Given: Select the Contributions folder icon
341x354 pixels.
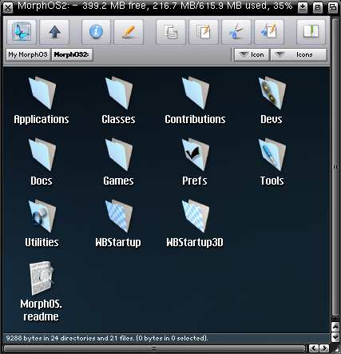Looking at the screenshot, I should [x=196, y=93].
